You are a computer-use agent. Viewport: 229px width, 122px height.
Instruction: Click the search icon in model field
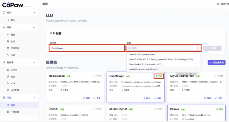pos(197,48)
